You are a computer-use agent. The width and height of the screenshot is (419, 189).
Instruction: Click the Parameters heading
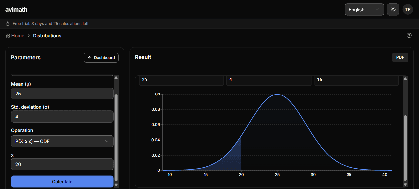(x=26, y=58)
